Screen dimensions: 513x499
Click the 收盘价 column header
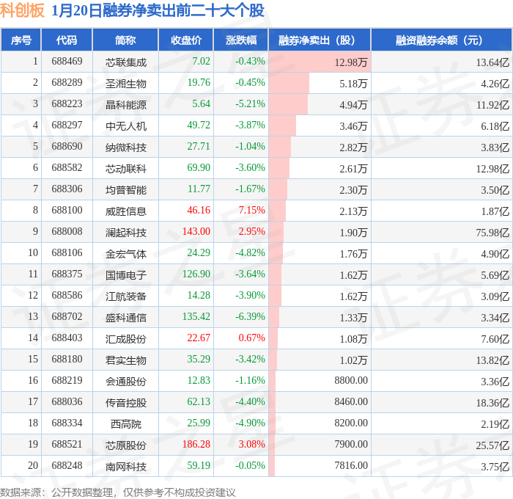click(x=186, y=40)
